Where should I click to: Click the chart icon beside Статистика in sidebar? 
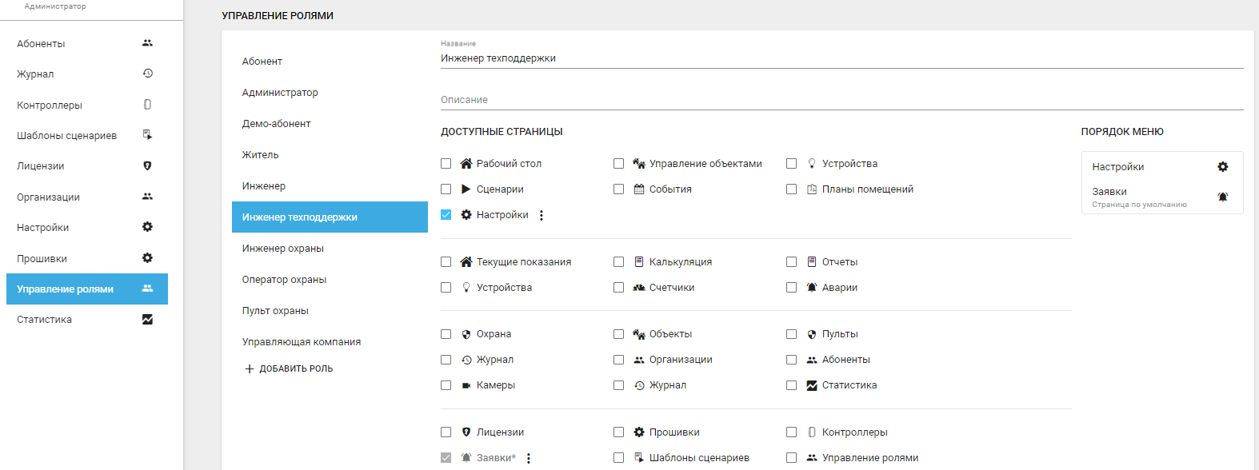pos(147,320)
